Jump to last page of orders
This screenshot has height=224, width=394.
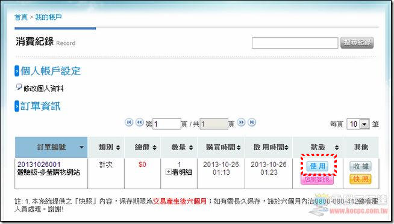252,123
